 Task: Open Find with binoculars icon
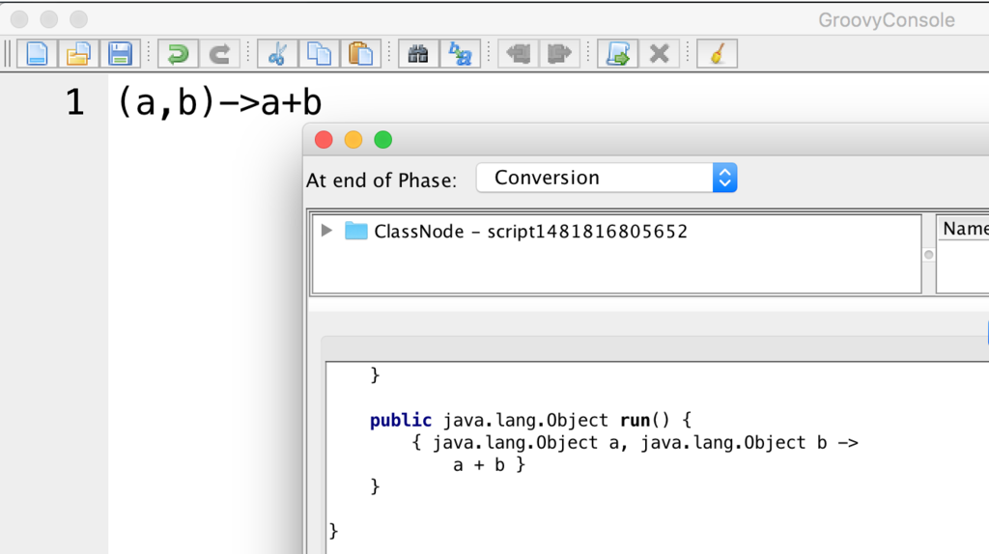[418, 54]
